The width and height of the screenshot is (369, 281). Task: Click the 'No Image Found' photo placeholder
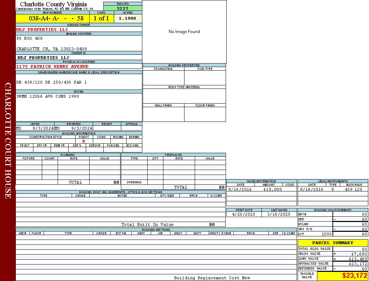184,32
